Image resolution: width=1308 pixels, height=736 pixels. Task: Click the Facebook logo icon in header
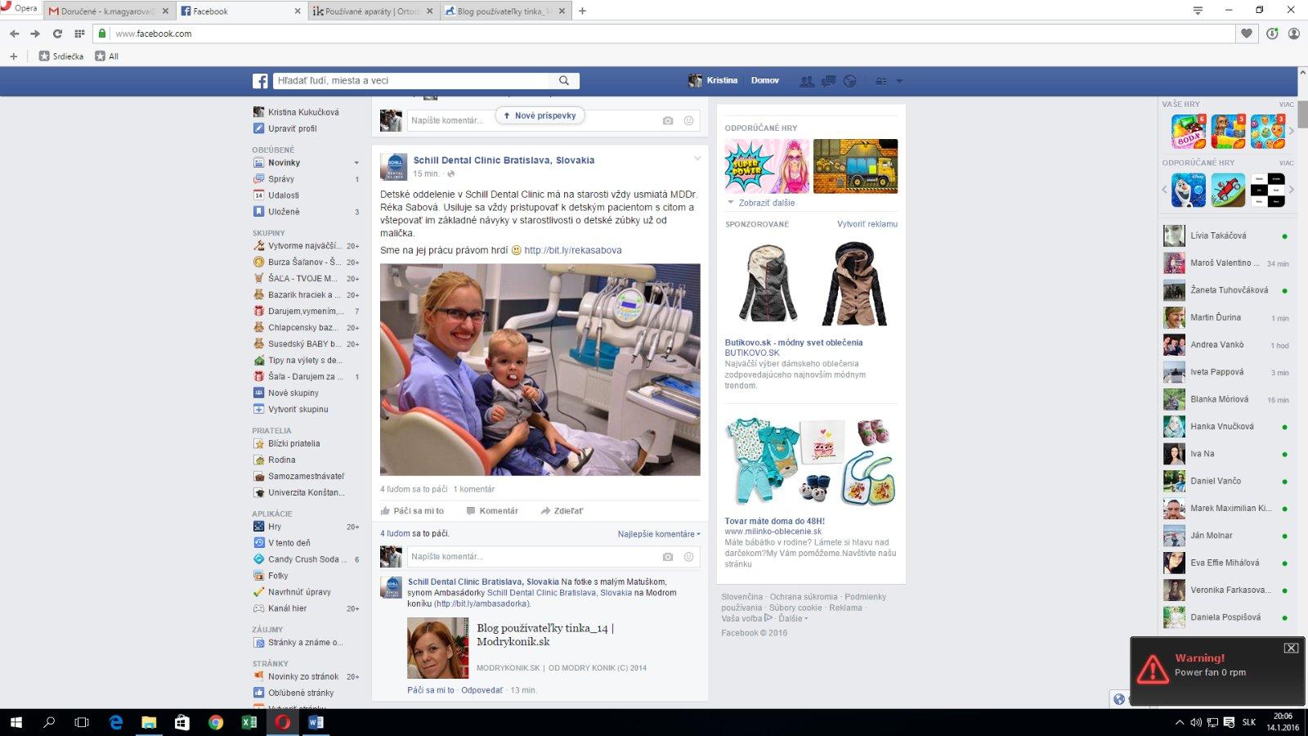[x=260, y=81]
